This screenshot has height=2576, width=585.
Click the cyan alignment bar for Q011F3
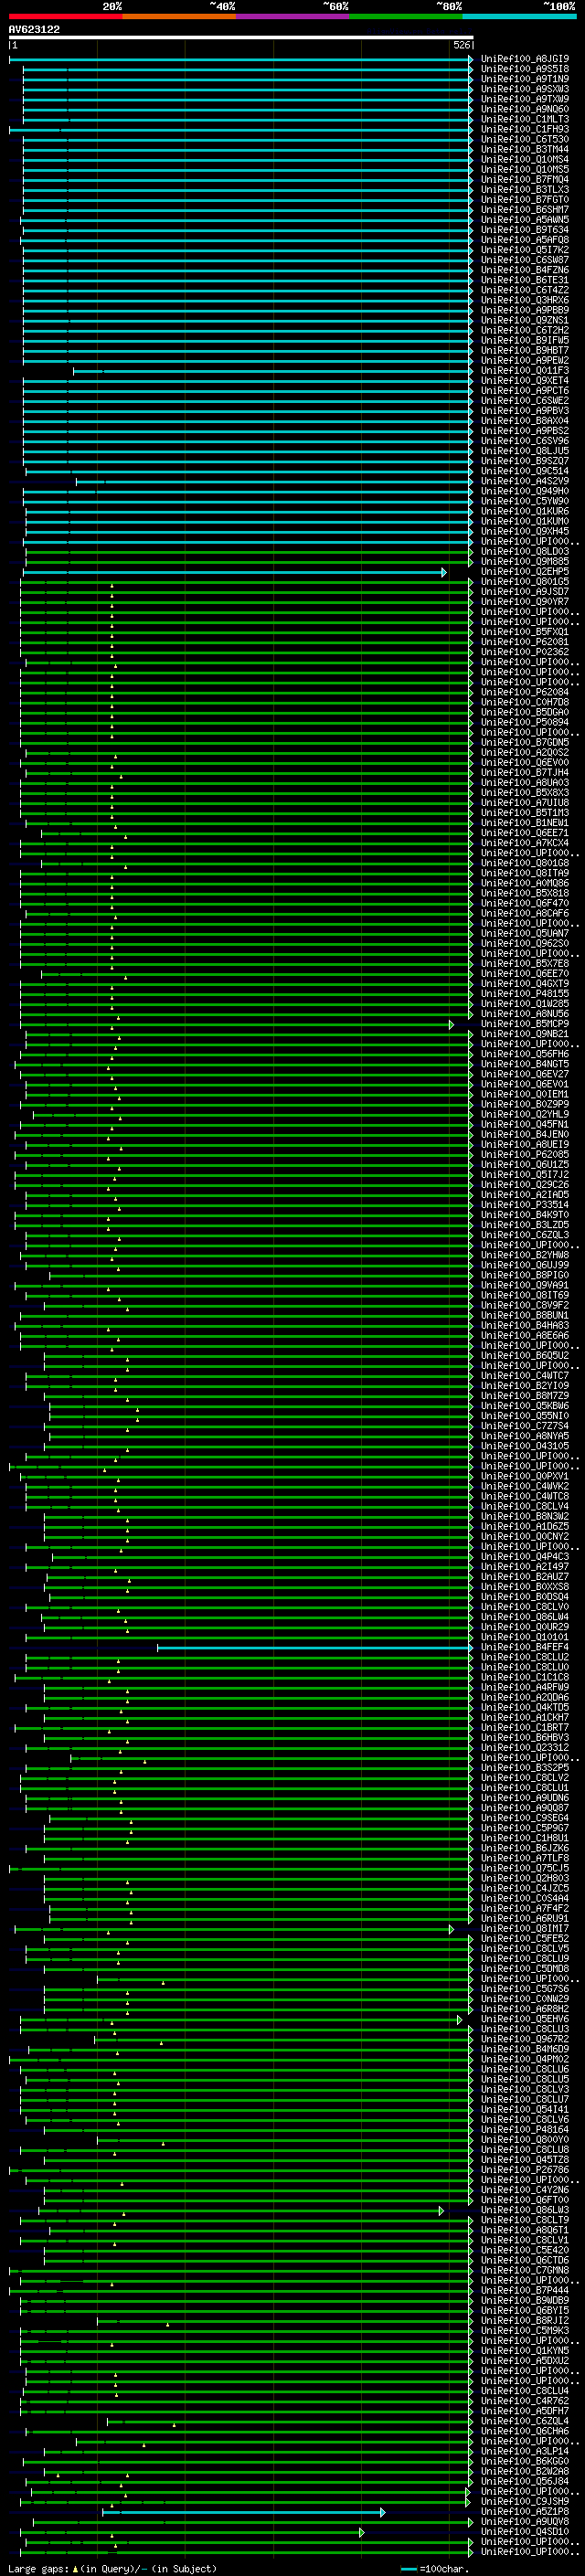click(273, 372)
